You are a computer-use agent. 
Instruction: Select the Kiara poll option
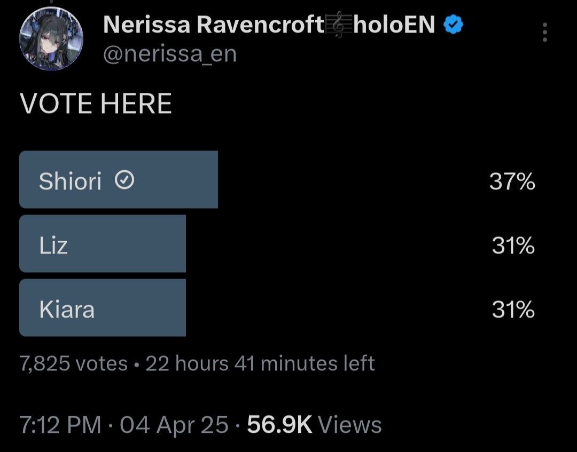click(x=103, y=308)
